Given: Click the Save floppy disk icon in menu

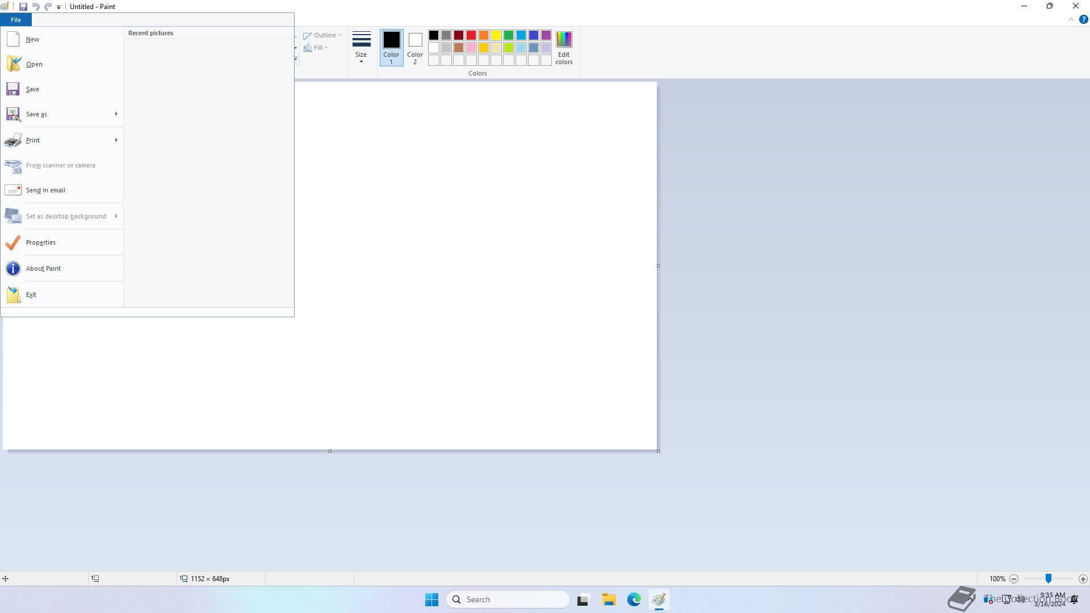Looking at the screenshot, I should click(13, 89).
